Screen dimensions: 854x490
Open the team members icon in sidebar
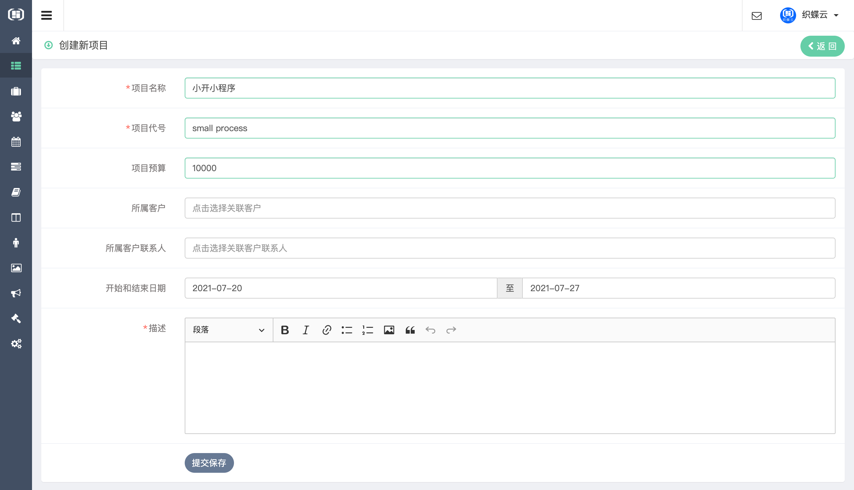(x=16, y=116)
